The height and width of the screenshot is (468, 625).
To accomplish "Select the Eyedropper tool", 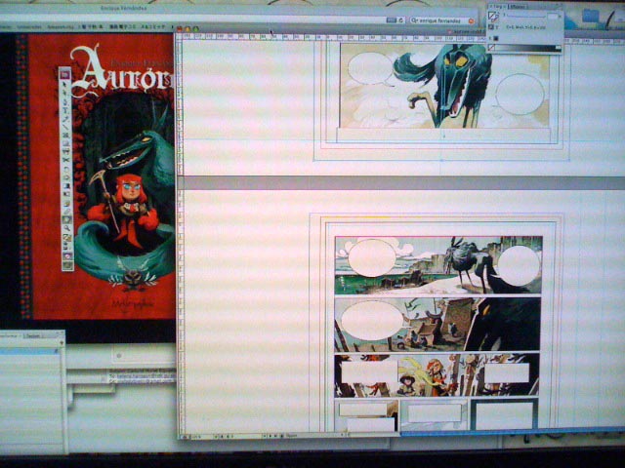I will pos(66,211).
